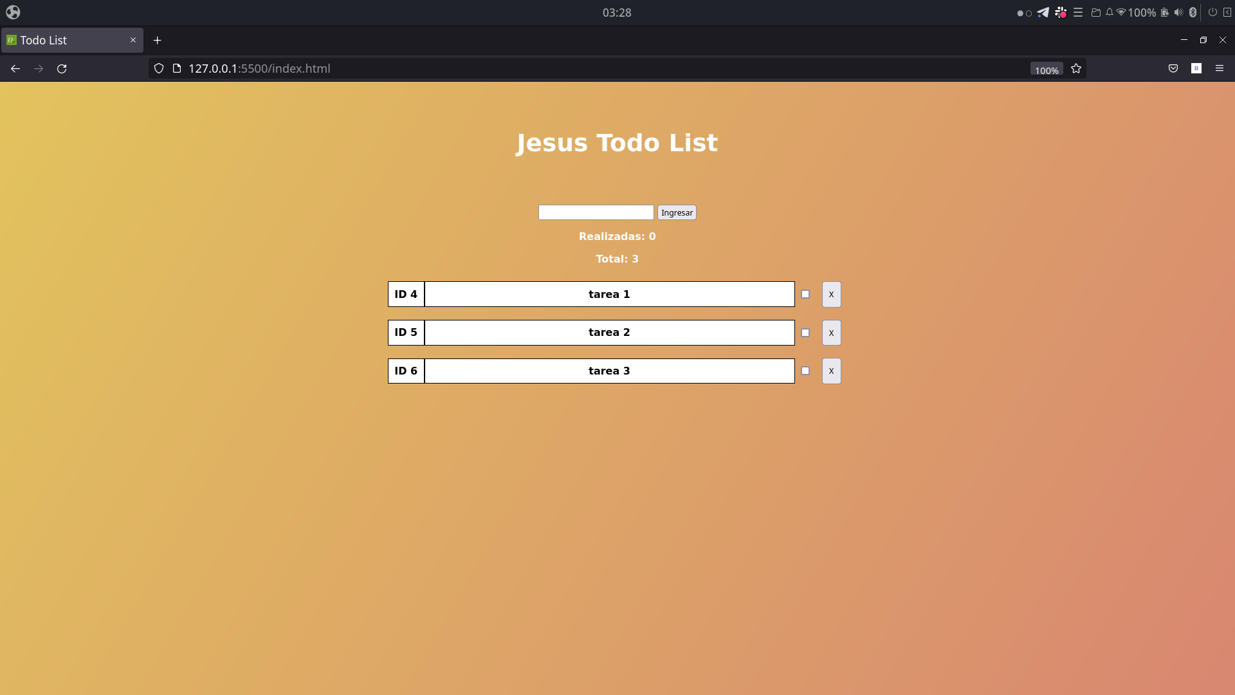
Task: Remove tarea 2 using the X button
Action: point(831,333)
